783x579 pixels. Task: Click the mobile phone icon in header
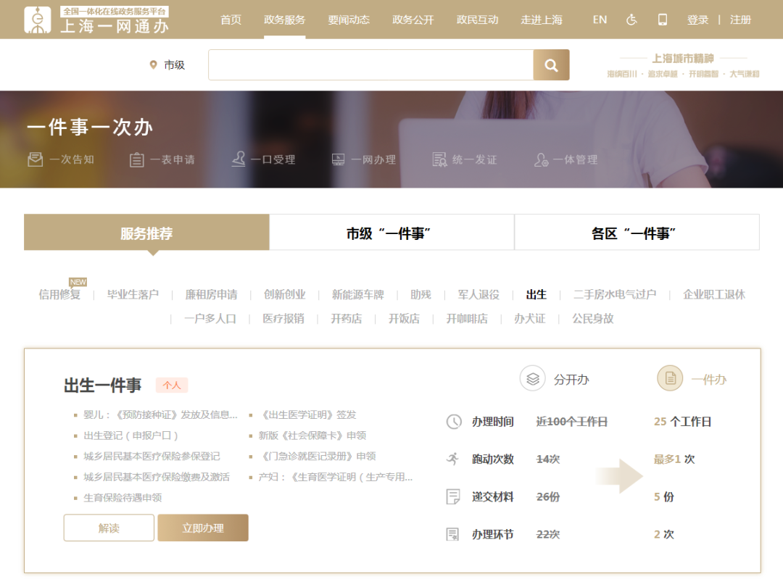pyautogui.click(x=663, y=20)
